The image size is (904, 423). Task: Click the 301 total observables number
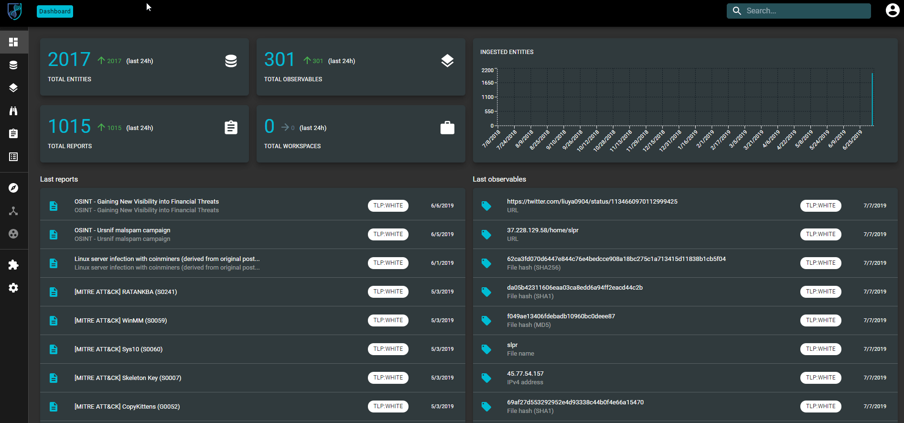click(280, 60)
